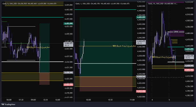Click the 4,520.000 price scale tick
Image resolution: width=196 pixels, height=107 pixels.
coord(189,8)
